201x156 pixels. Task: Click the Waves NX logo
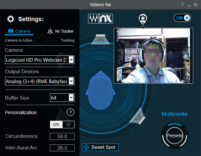coord(100,18)
